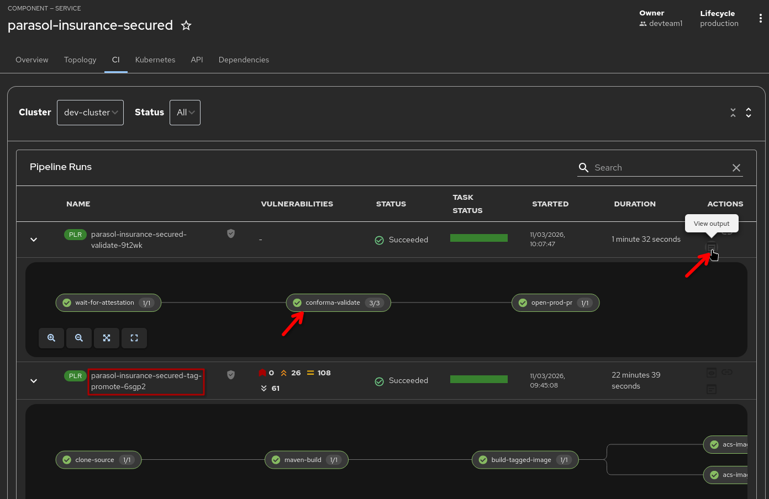Zoom in on the pipeline graph
Screen dimensions: 769x499
click(51, 338)
